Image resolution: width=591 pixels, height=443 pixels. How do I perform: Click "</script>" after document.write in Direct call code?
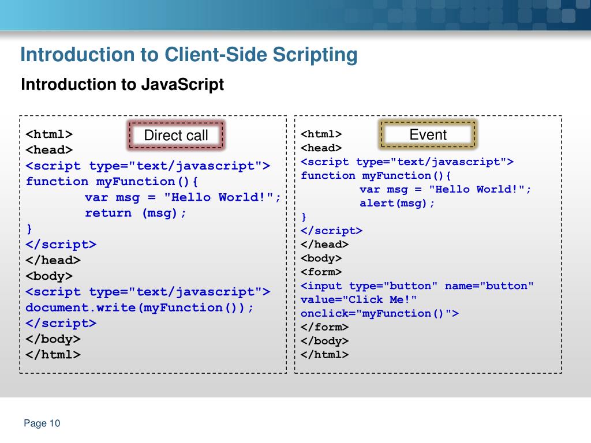[x=61, y=323]
